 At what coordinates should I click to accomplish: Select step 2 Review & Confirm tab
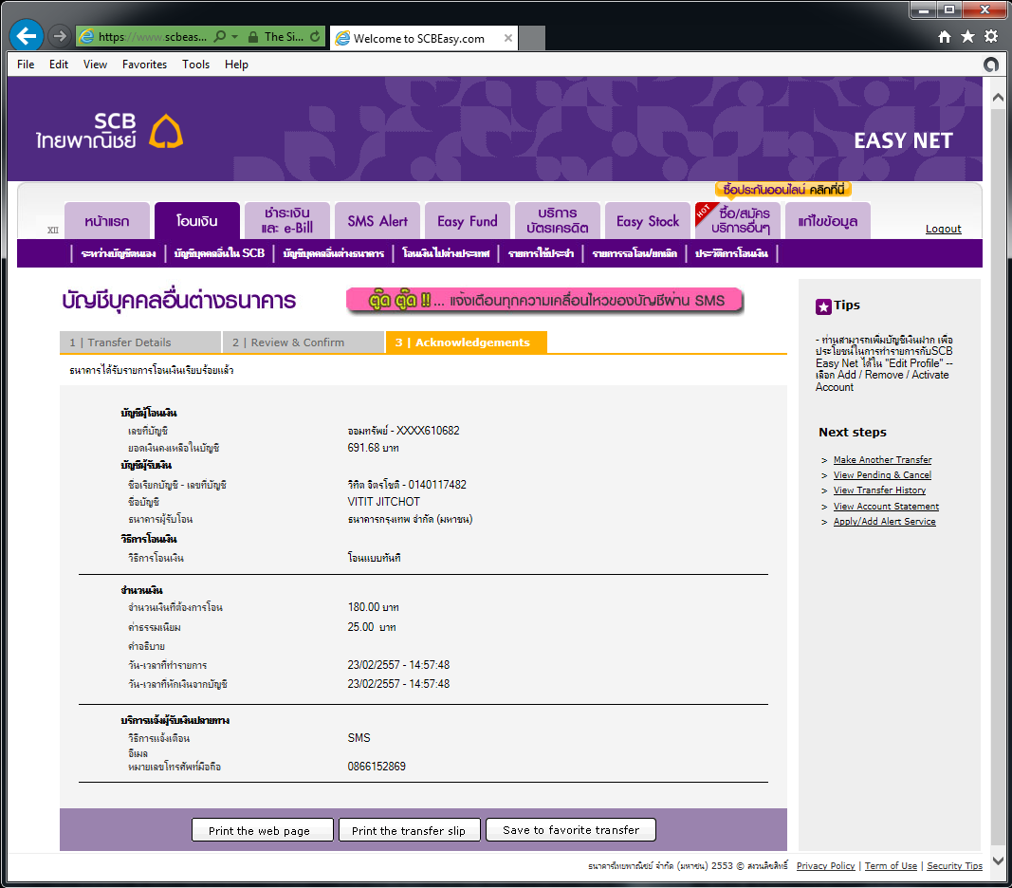(304, 342)
